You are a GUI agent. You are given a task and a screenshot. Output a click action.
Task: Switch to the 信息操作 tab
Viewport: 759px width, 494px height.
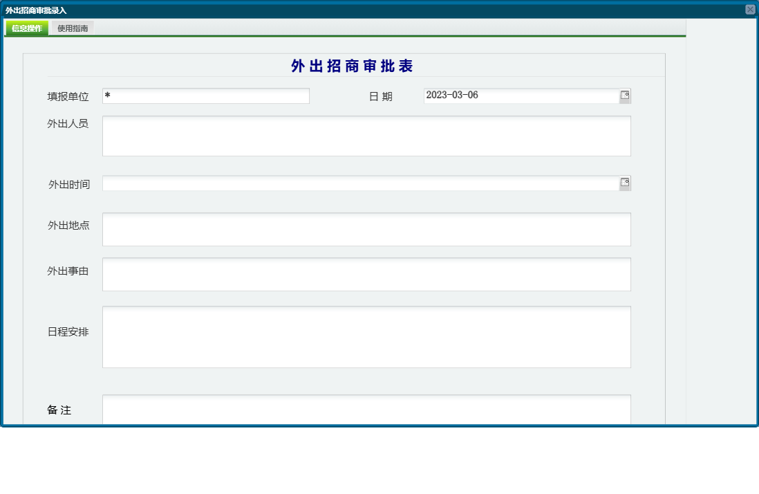pyautogui.click(x=27, y=28)
